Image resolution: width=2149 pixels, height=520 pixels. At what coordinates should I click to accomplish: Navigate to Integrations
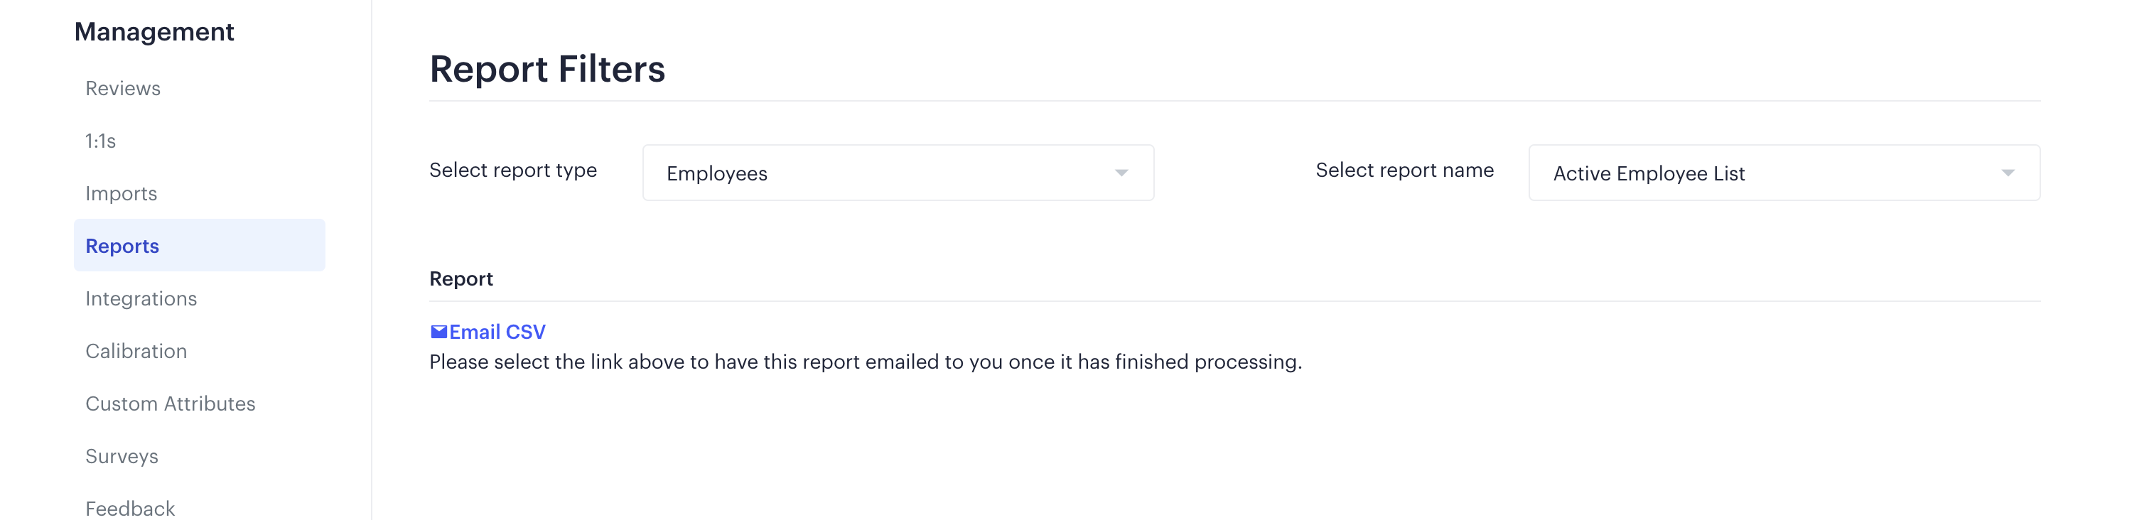click(x=141, y=298)
